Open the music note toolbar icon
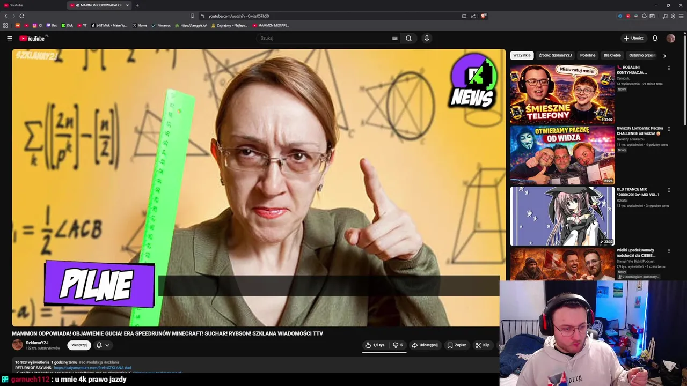 (665, 16)
